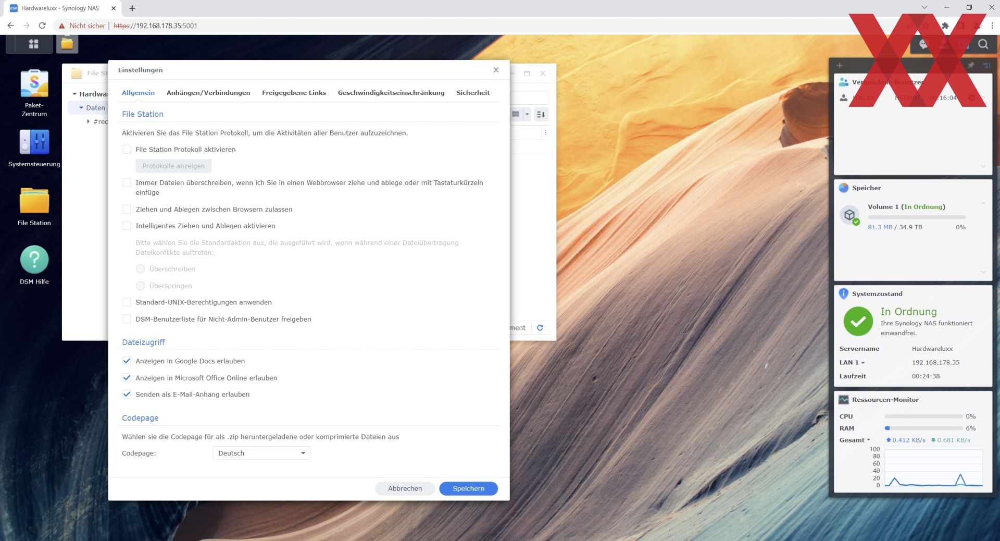Close the Einstellungen dialog with X

point(496,70)
